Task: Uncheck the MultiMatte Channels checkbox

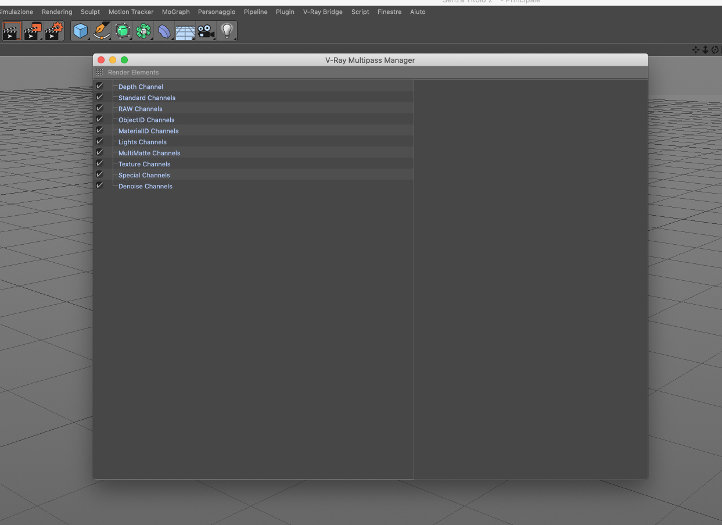Action: click(99, 152)
